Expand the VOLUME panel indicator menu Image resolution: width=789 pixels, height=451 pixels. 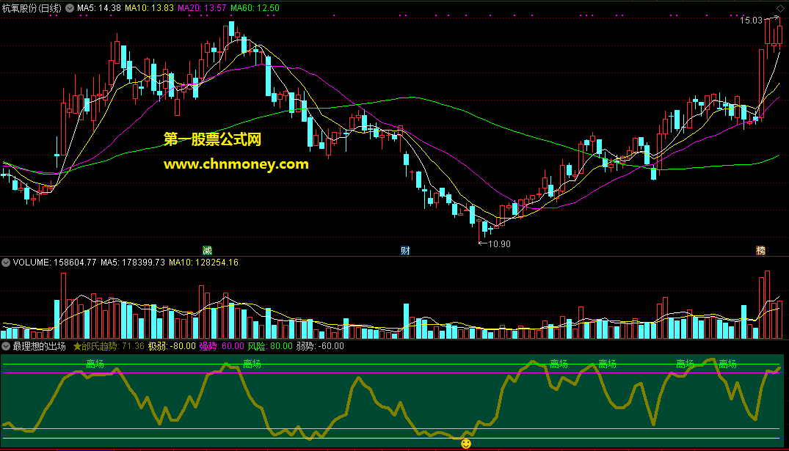[x=6, y=263]
